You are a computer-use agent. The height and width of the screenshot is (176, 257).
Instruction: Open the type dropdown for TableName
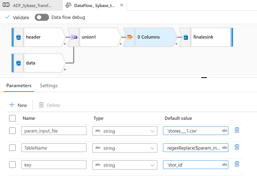(125, 148)
